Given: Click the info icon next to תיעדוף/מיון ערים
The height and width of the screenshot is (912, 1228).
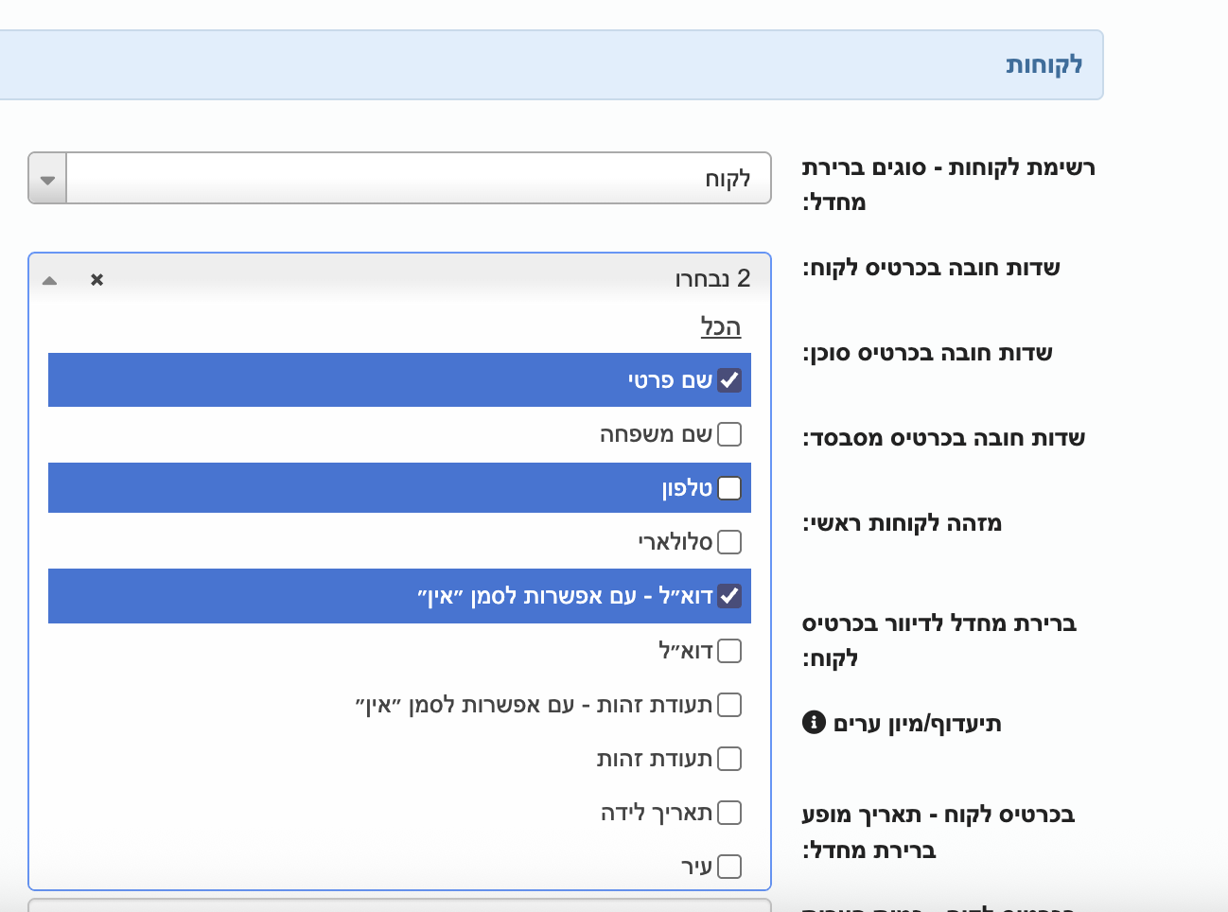Looking at the screenshot, I should click(814, 722).
